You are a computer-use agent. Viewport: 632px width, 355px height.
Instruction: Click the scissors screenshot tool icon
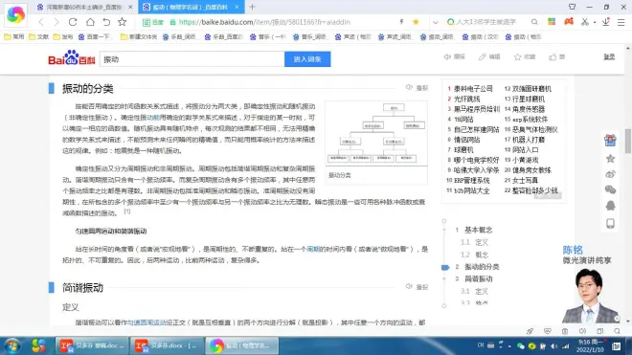tap(585, 22)
